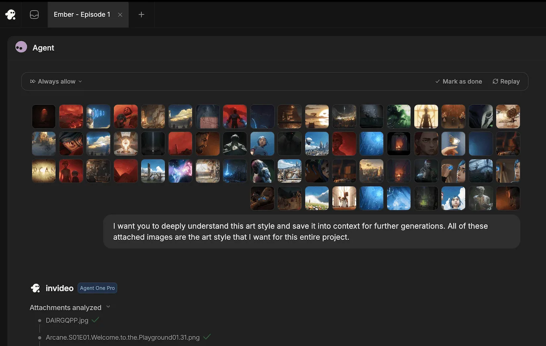Viewport: 546px width, 346px height.
Task: Switch to the Ember - Episode 1 tab
Action: (88, 14)
